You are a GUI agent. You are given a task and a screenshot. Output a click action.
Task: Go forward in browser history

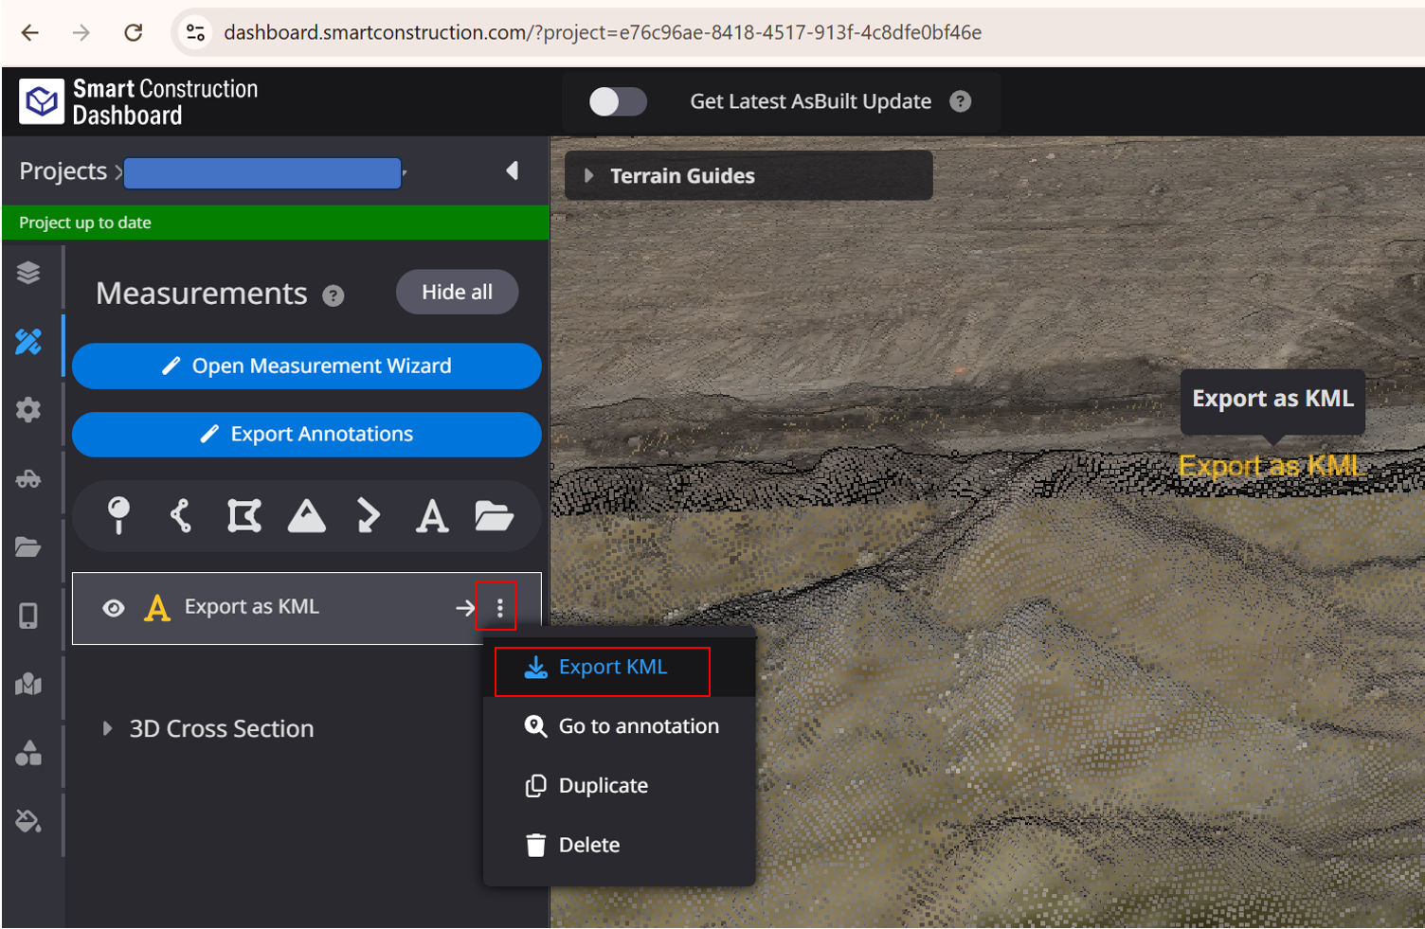pos(81,32)
